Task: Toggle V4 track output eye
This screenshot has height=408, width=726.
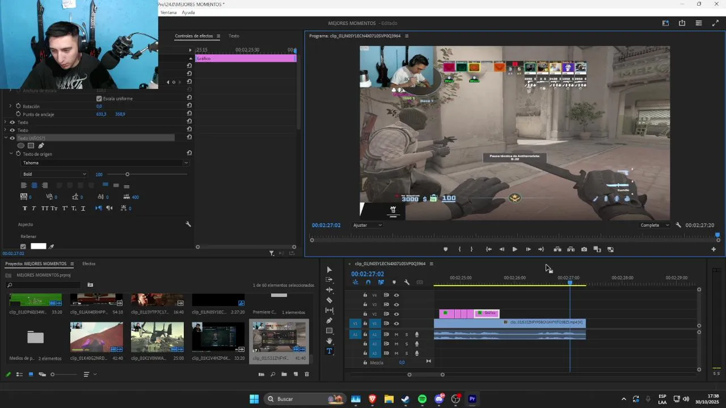Action: (396, 295)
